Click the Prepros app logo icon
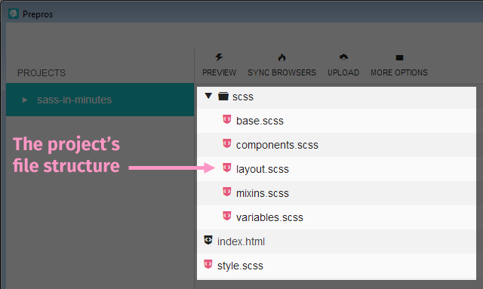Screen dimensions: 483x289 [14, 14]
